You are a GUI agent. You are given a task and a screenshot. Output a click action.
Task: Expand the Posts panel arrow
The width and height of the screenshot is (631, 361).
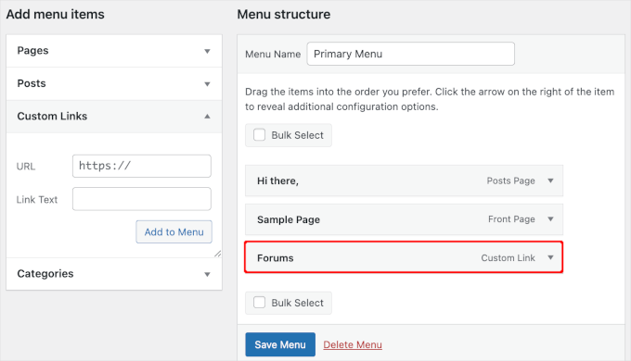pyautogui.click(x=207, y=84)
